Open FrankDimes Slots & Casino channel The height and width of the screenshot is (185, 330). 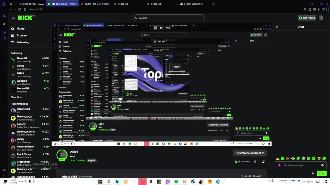pos(30,156)
